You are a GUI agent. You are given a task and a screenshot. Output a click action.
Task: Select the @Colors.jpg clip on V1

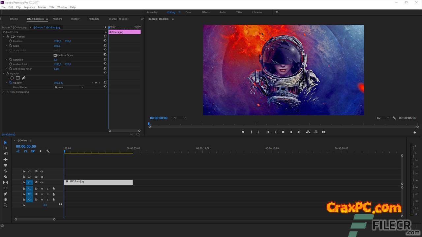(98, 182)
